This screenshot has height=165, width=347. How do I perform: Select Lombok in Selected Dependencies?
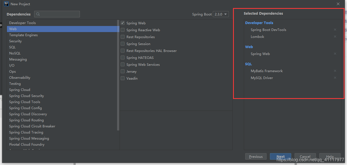[257, 36]
